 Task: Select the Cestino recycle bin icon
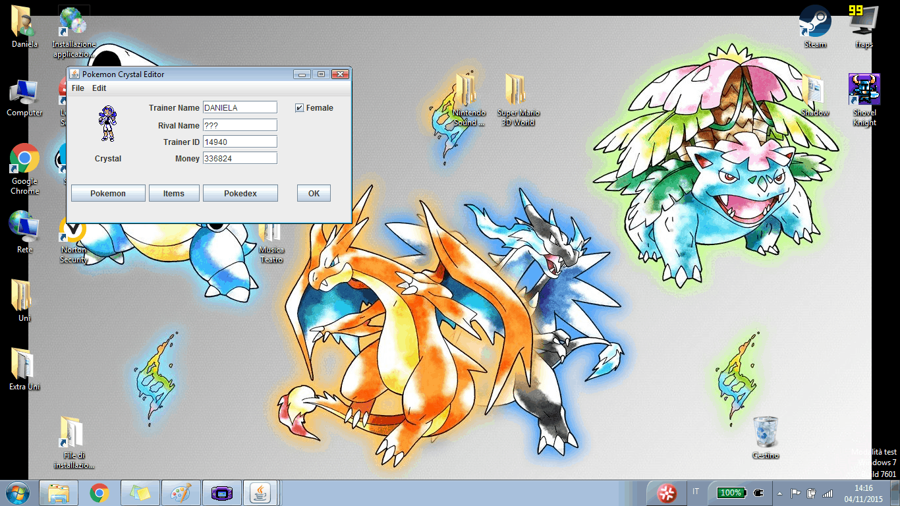point(766,437)
